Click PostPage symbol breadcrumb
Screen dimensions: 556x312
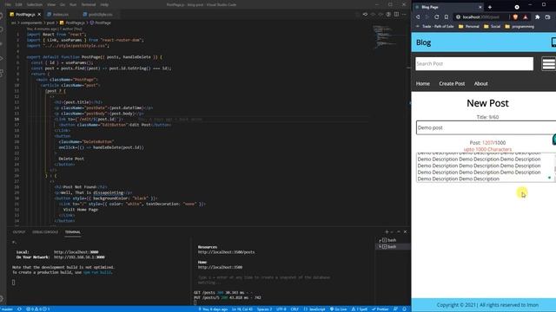pyautogui.click(x=101, y=23)
